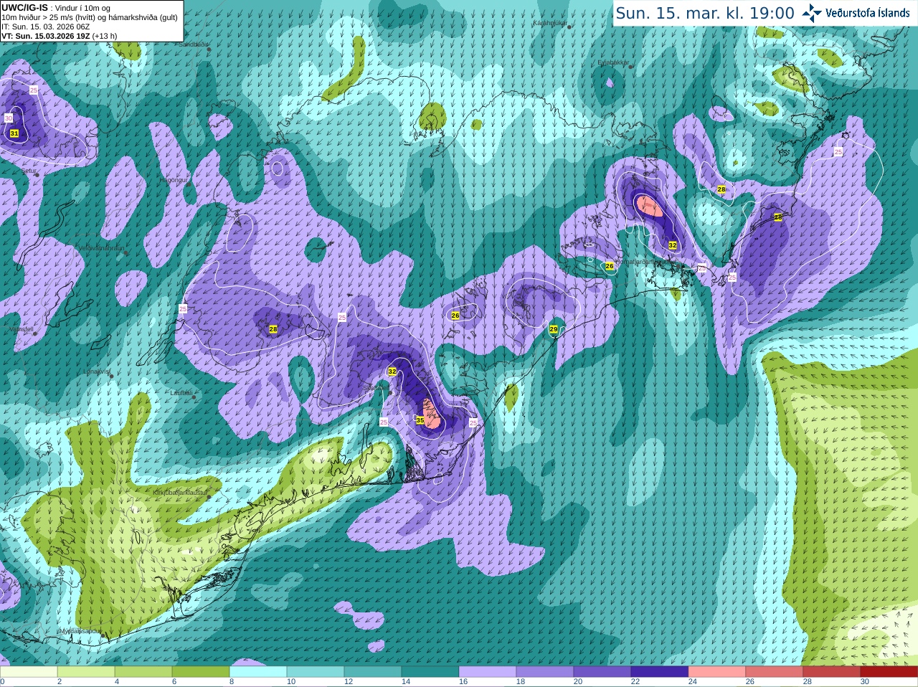This screenshot has width=918, height=687.
Task: Click the Veðurstofa Íslands name text
Action: (x=868, y=13)
